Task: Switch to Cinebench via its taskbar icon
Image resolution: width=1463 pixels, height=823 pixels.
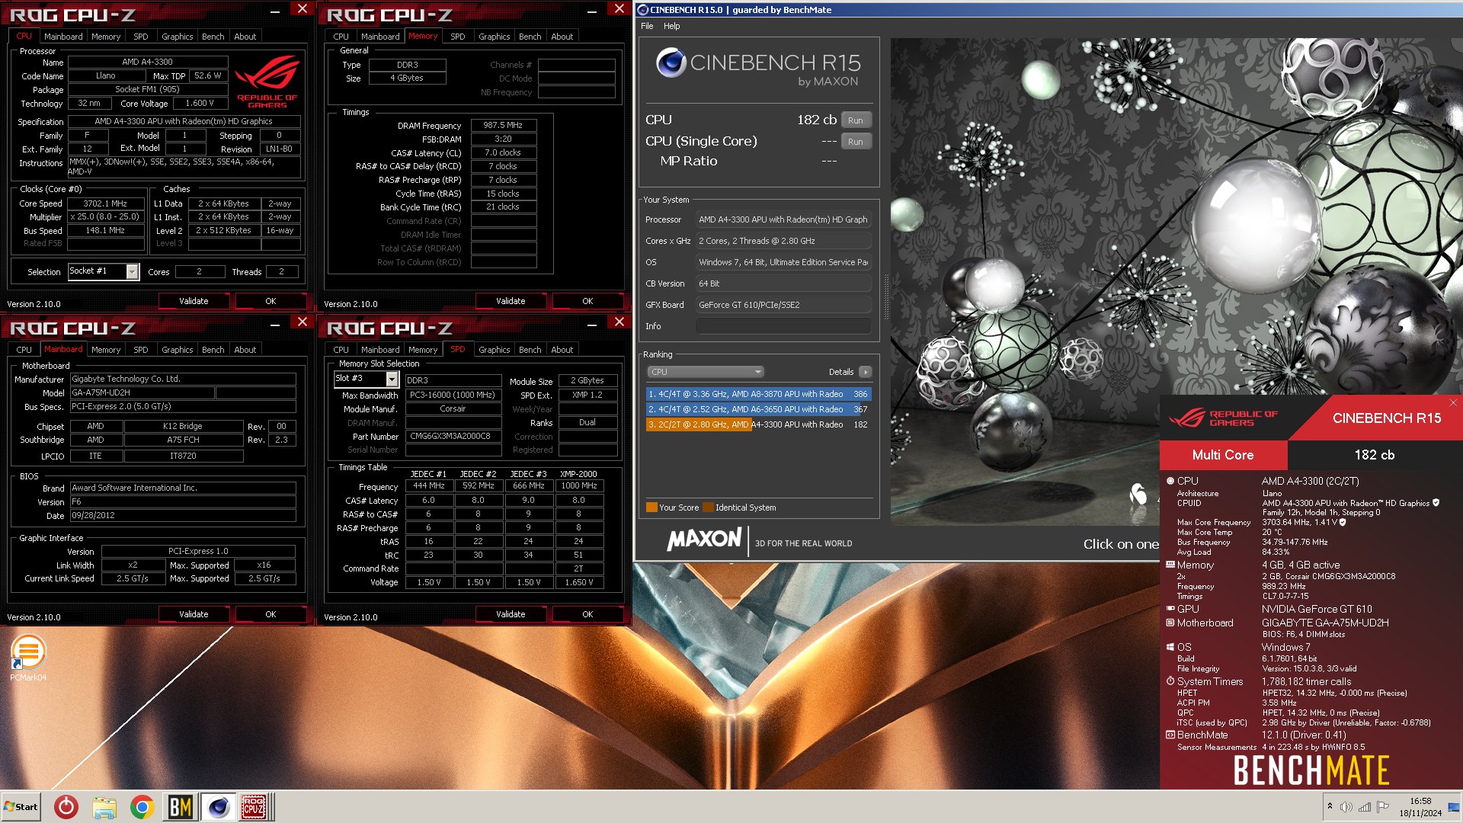Action: (218, 807)
